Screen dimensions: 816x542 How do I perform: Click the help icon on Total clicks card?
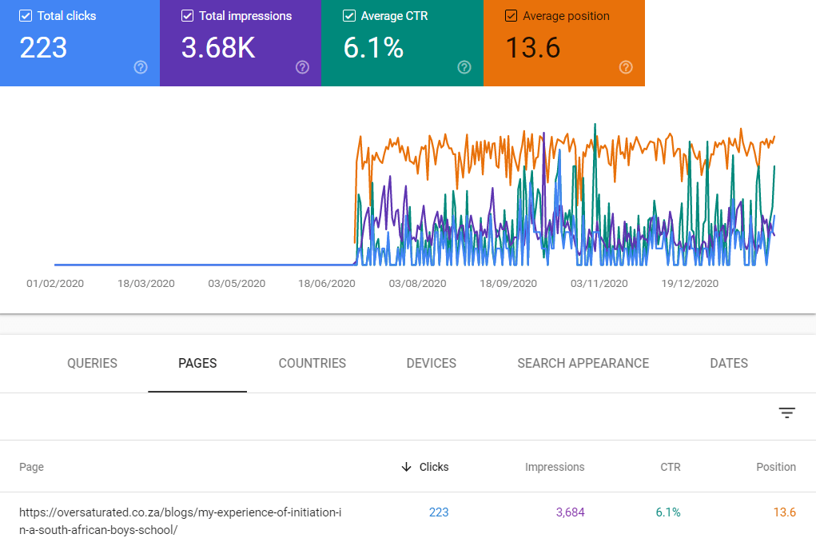pyautogui.click(x=141, y=67)
